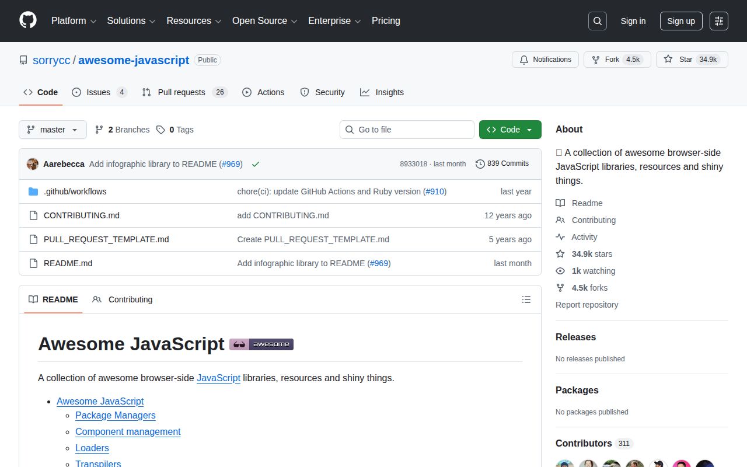Open search with the magnifier icon
This screenshot has height=467, width=747.
pyautogui.click(x=597, y=20)
